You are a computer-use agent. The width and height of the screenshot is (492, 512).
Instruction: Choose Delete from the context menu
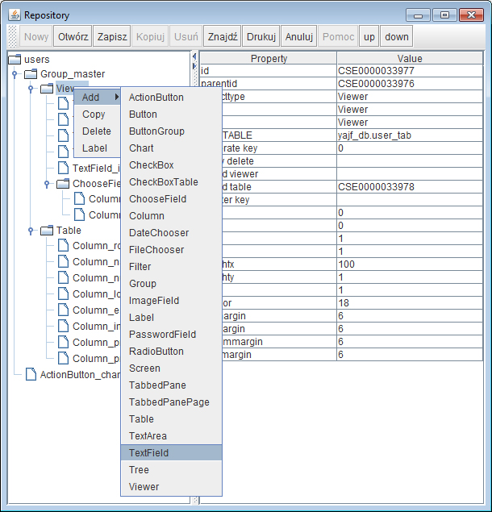[x=98, y=131]
